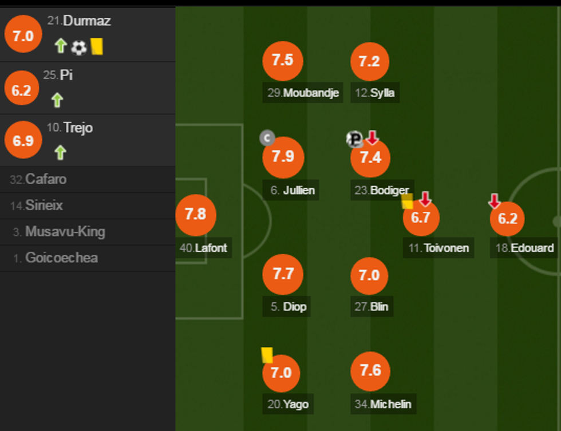Image resolution: width=561 pixels, height=431 pixels.
Task: Select Goicoechea from the substitutes list
Action: 61,258
